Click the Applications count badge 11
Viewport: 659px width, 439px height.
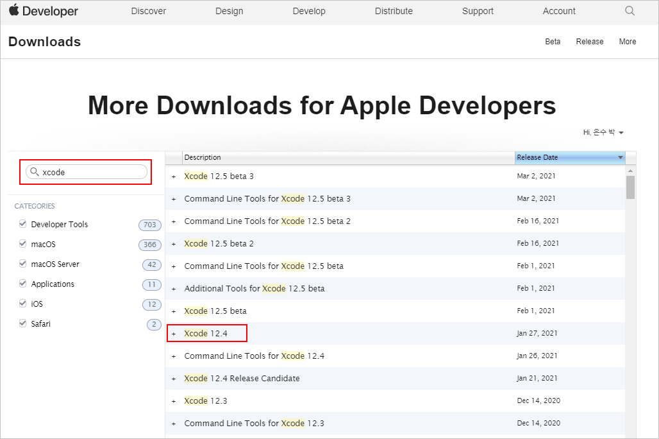point(152,284)
